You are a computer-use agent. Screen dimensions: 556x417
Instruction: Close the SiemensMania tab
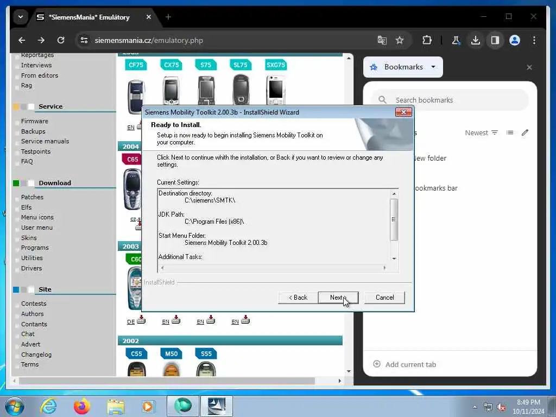click(149, 17)
